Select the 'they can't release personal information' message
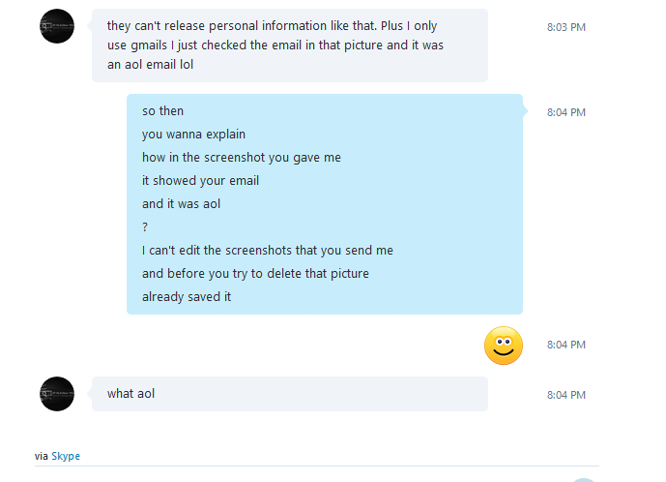Image resolution: width=666 pixels, height=482 pixels. [290, 45]
